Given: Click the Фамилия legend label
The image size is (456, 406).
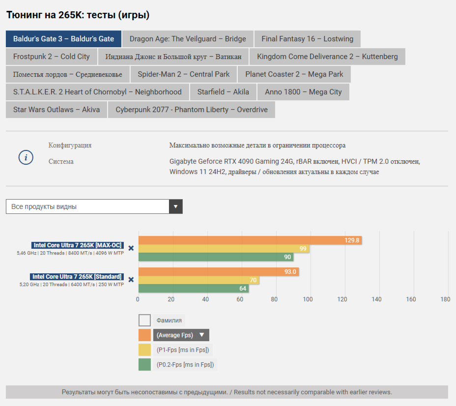Looking at the screenshot, I should (169, 320).
